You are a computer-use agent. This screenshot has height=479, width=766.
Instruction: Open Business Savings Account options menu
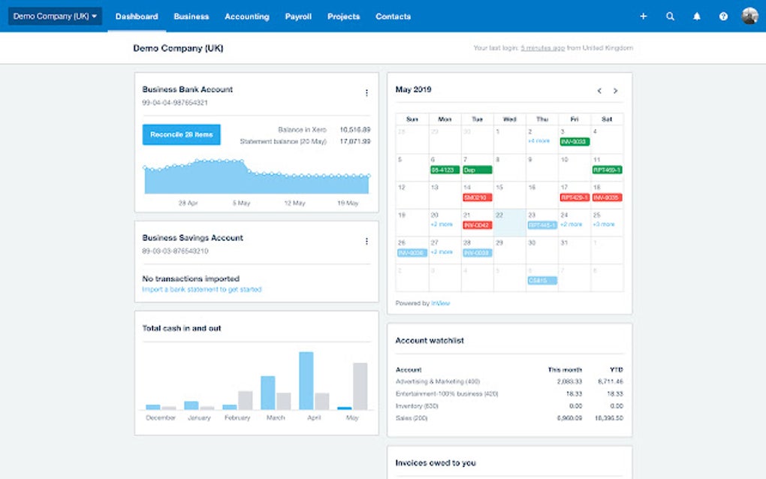point(366,241)
